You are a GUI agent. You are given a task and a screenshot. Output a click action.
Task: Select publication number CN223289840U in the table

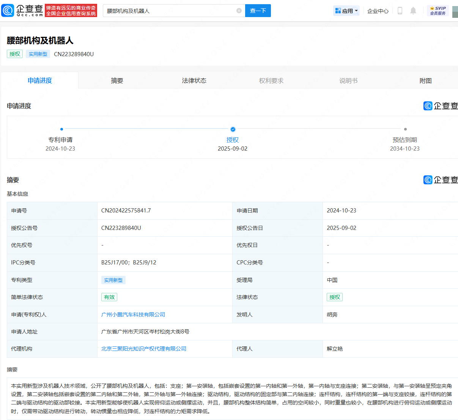coord(121,228)
